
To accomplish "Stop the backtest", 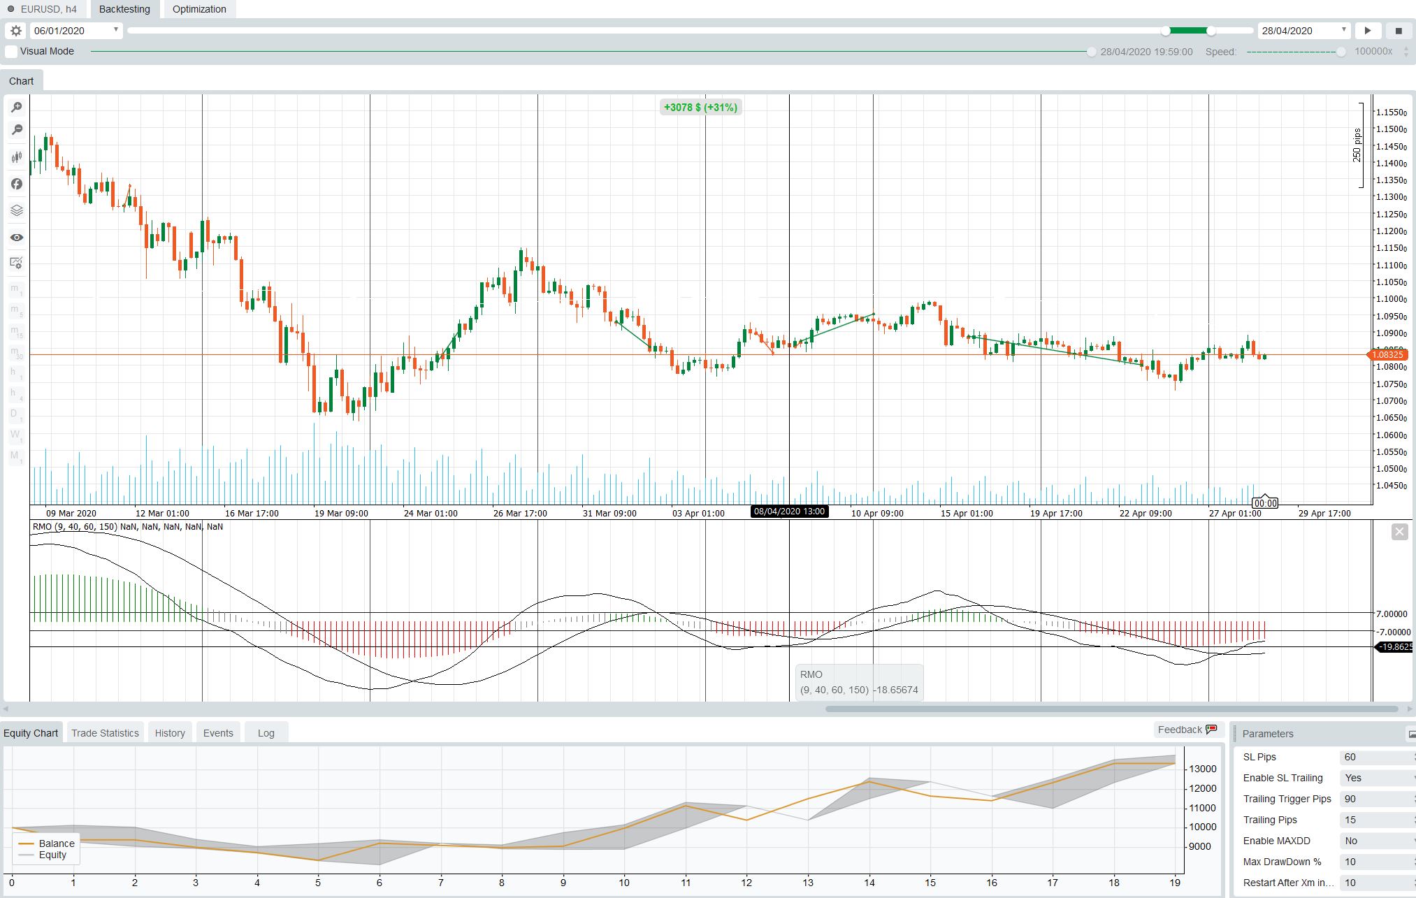I will tap(1399, 31).
